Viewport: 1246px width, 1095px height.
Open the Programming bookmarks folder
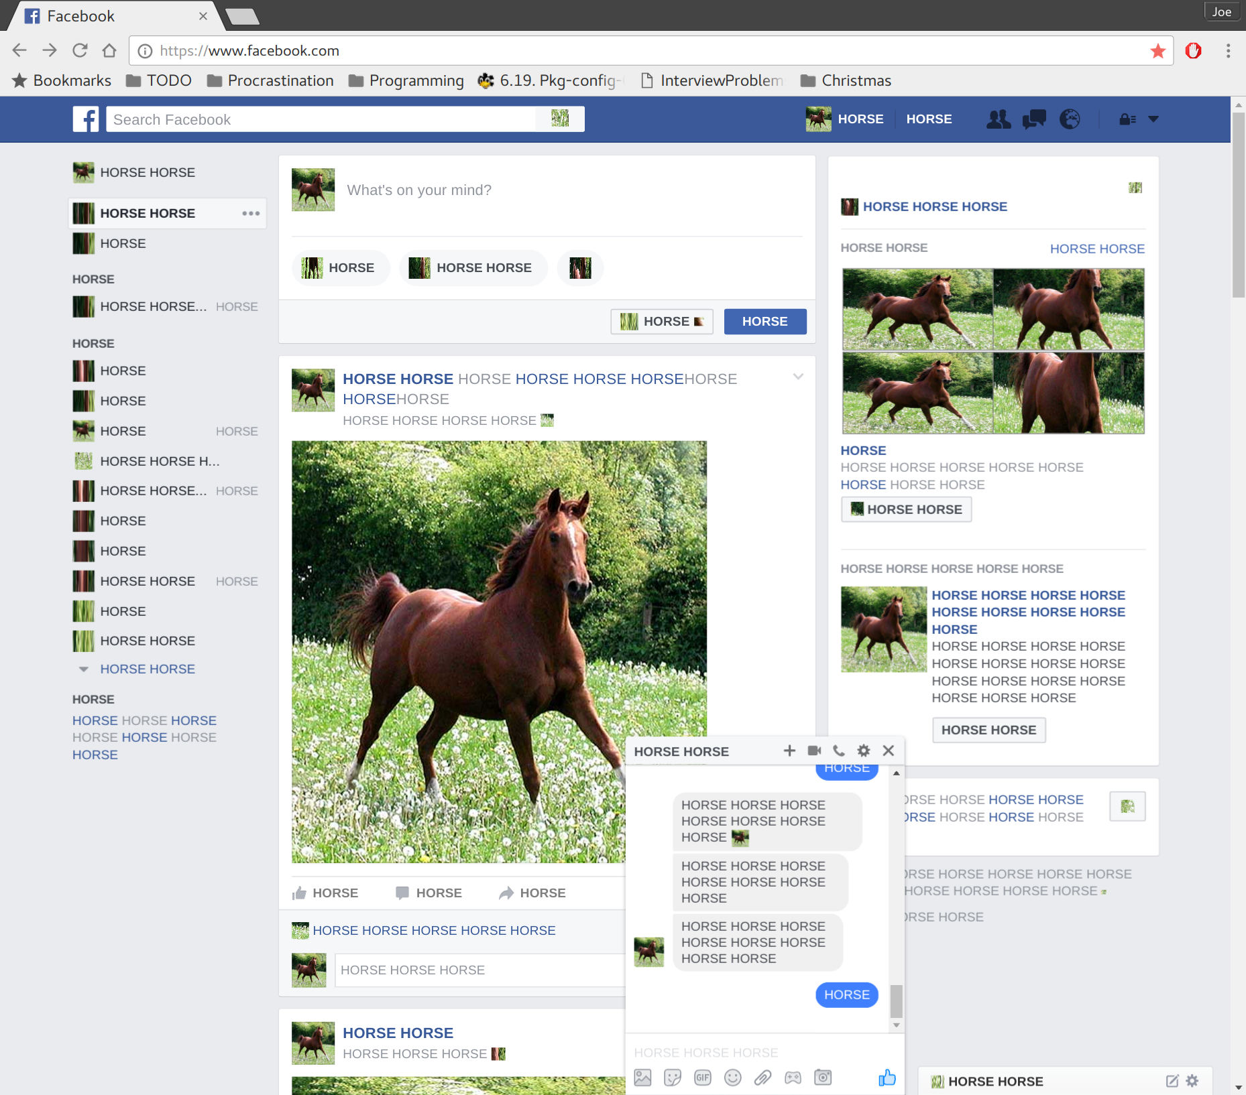click(x=406, y=80)
